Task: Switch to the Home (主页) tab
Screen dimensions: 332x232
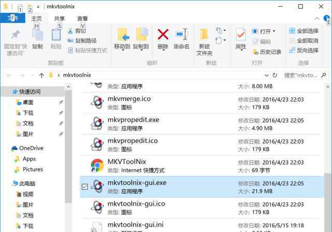Action: tap(37, 18)
